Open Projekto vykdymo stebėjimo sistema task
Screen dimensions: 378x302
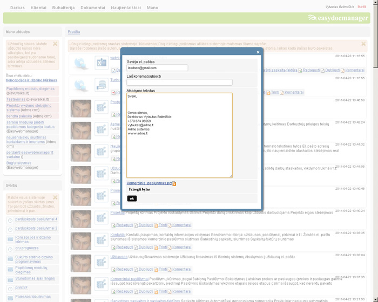point(29,108)
